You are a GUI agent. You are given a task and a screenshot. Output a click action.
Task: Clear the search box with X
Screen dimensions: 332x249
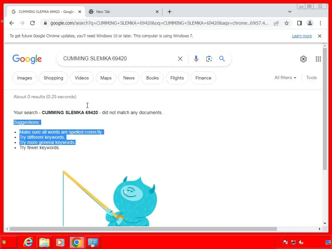point(180,59)
